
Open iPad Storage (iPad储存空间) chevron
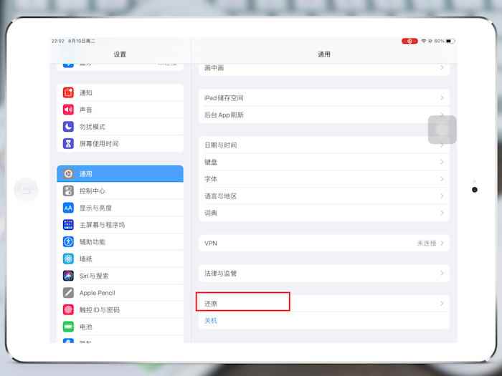coord(442,98)
